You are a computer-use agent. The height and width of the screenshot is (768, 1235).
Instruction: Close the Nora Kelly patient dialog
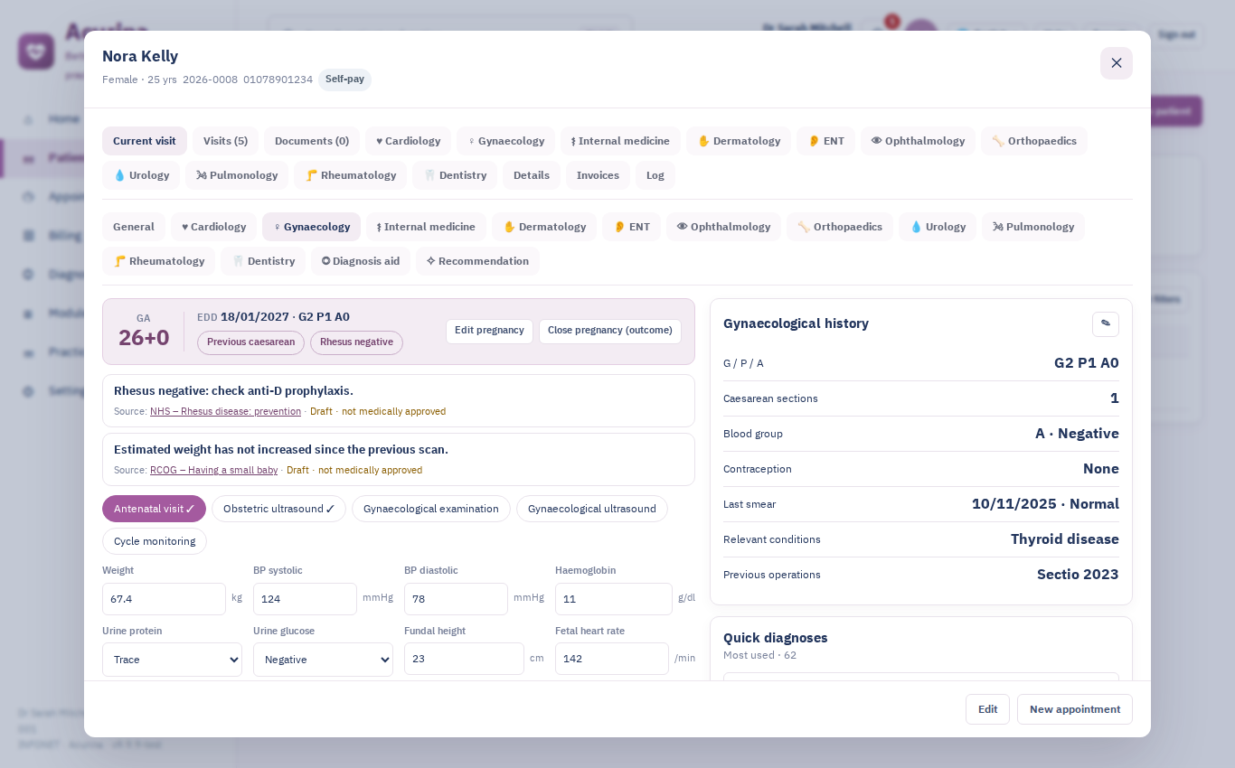click(x=1116, y=63)
